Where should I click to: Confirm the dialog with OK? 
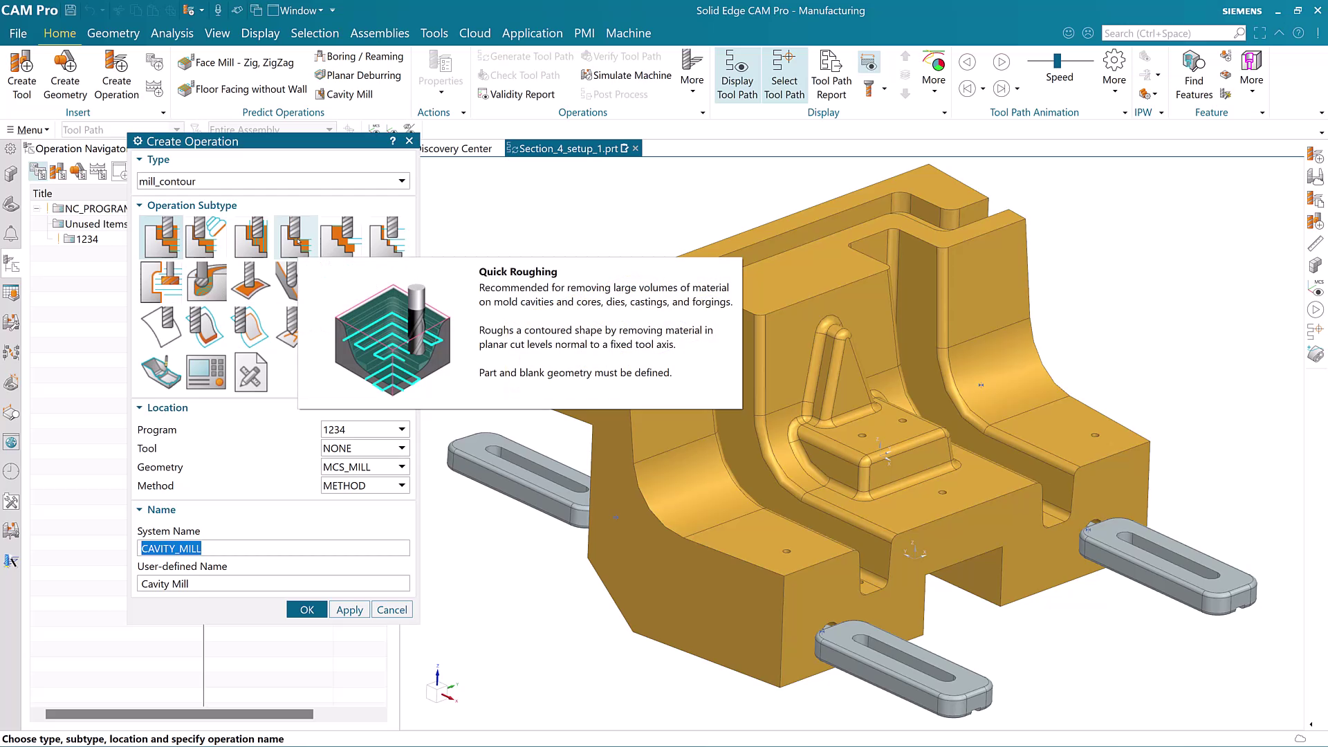point(306,609)
